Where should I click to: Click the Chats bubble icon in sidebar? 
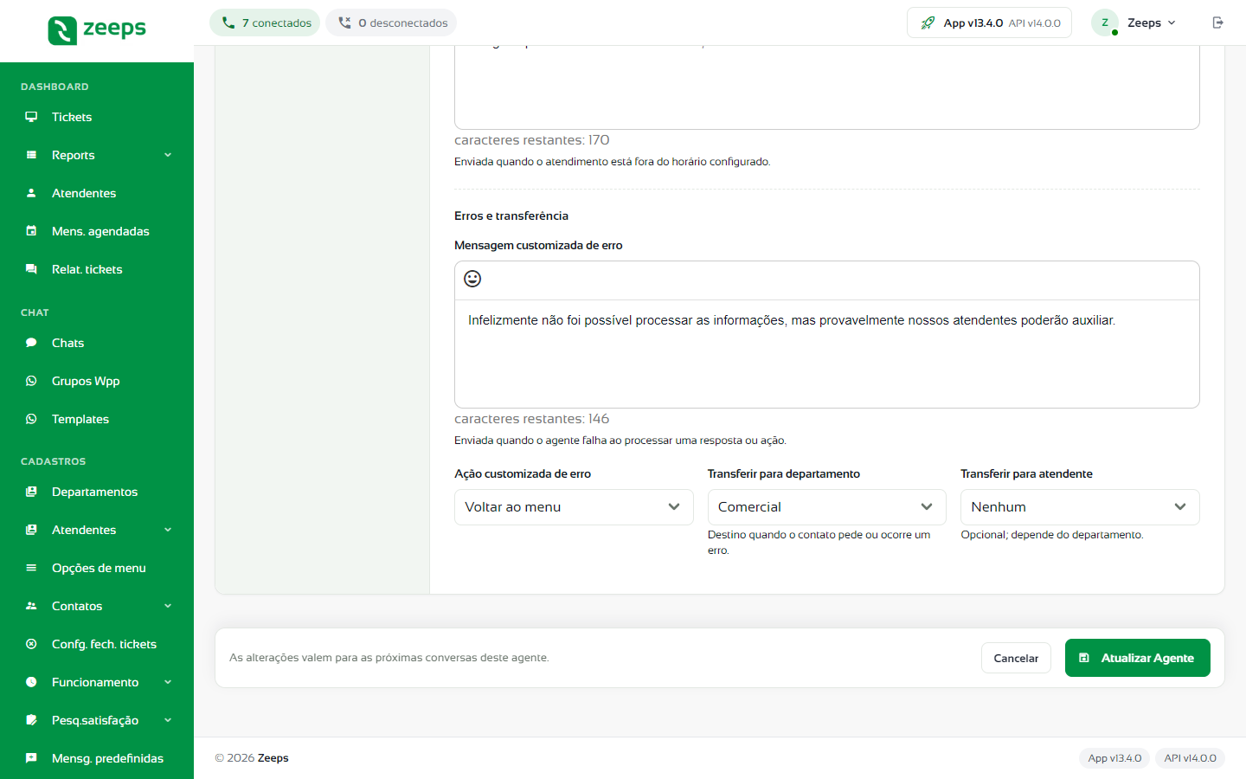pyautogui.click(x=31, y=343)
